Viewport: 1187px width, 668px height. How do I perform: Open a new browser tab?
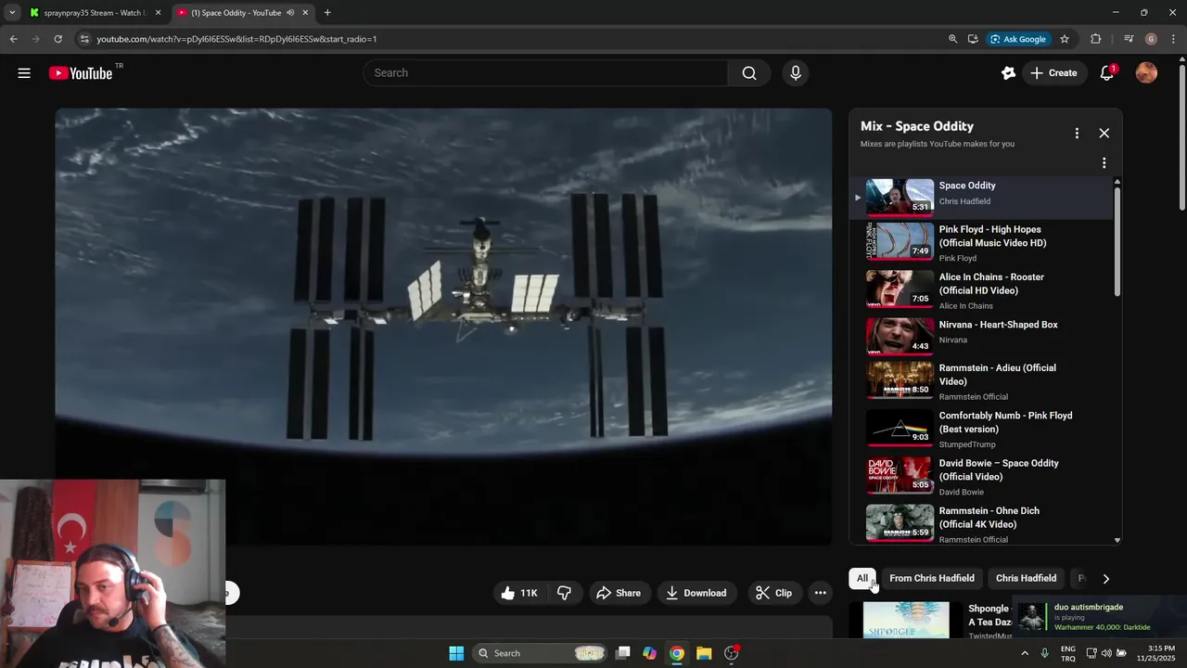327,13
